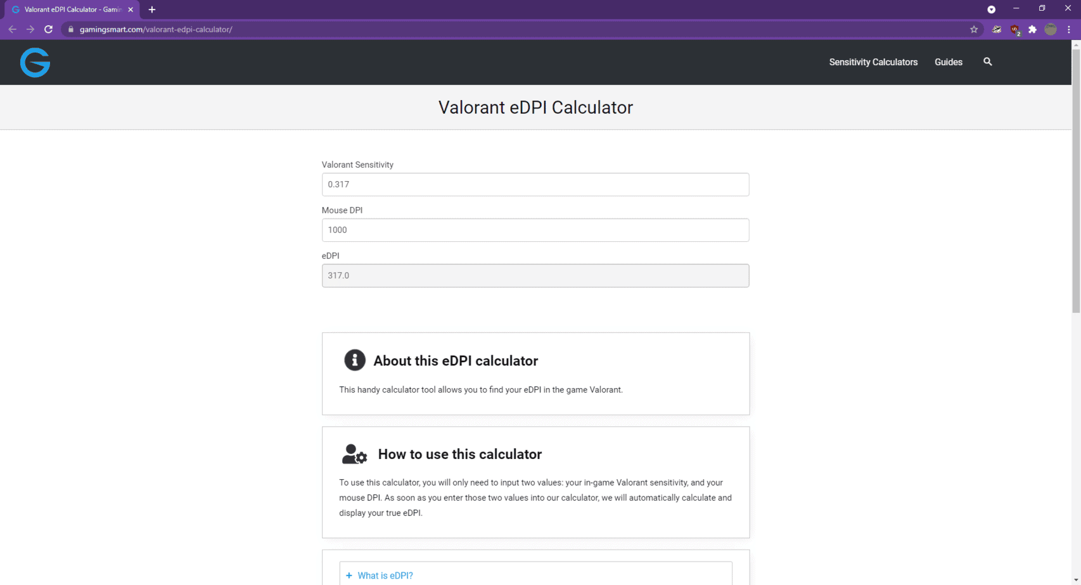This screenshot has width=1081, height=585.
Task: Click the GamingSmart G logo
Action: click(x=35, y=62)
